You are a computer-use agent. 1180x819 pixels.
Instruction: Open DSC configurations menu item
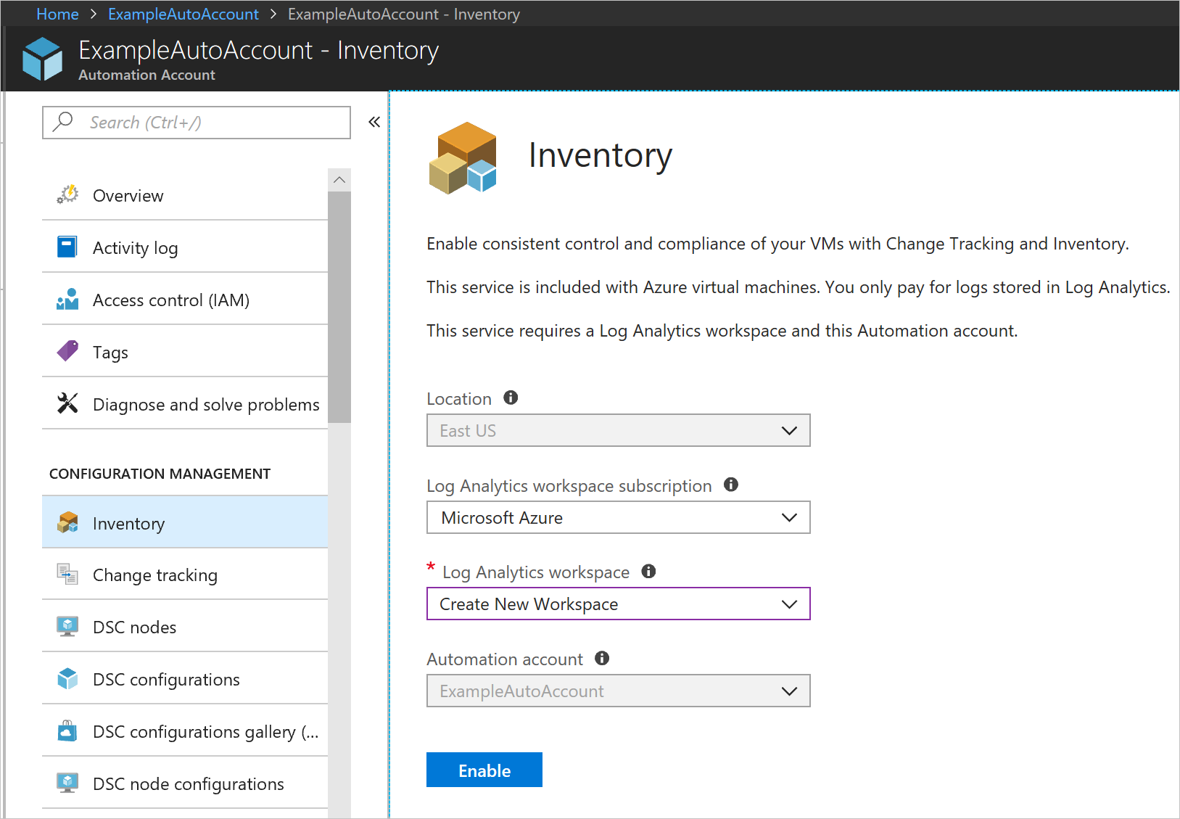coord(185,679)
